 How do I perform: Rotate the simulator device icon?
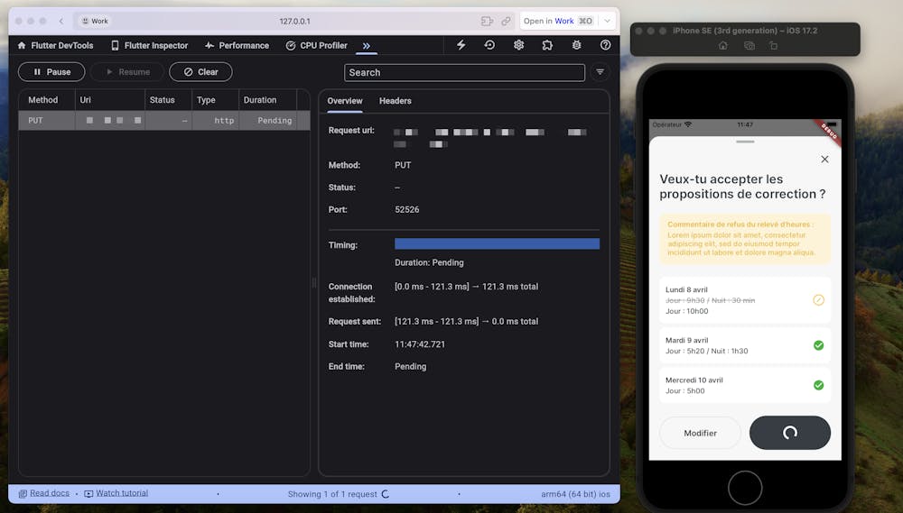tap(773, 45)
